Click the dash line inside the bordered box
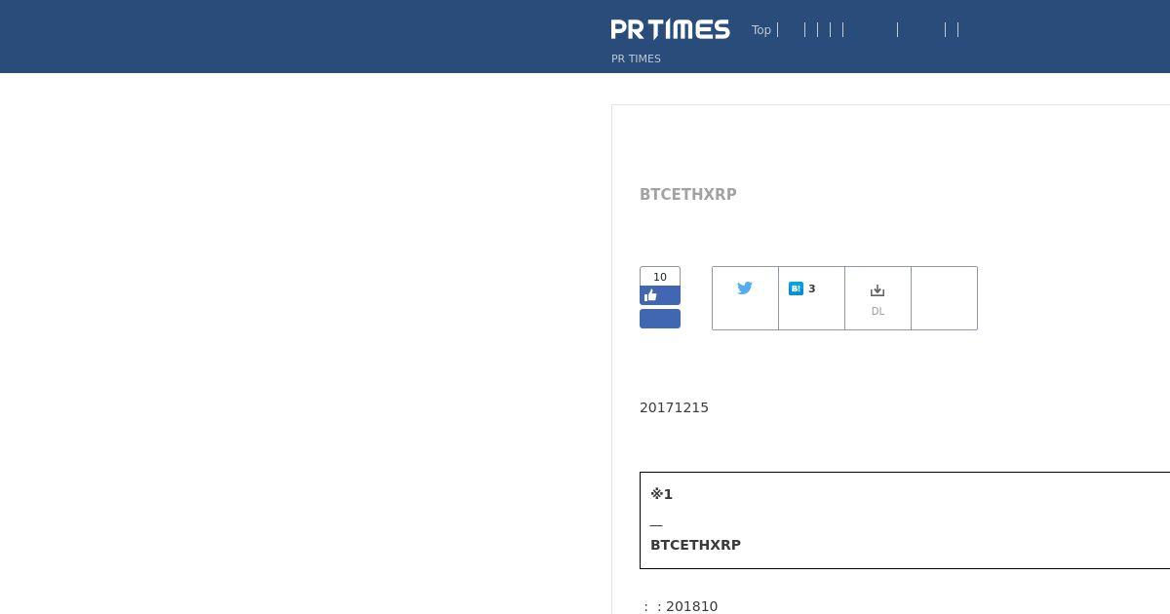The width and height of the screenshot is (1170, 614). tap(656, 525)
